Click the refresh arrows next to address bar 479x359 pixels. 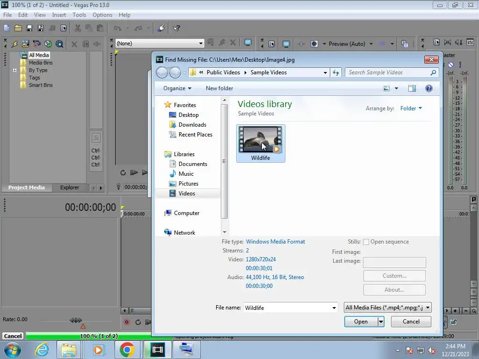click(336, 72)
